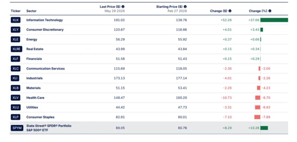Click the XLRE ticker badge
Viewport: 297px width, 142px height.
17,49
